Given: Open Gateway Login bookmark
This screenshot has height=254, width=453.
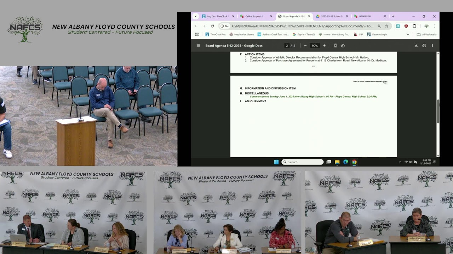Looking at the screenshot, I should (x=377, y=35).
